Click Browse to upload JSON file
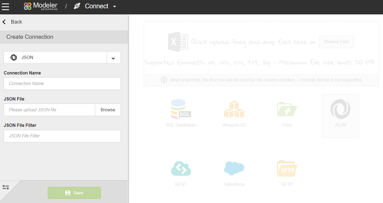Screen dimensions: 383x203 coord(108,110)
